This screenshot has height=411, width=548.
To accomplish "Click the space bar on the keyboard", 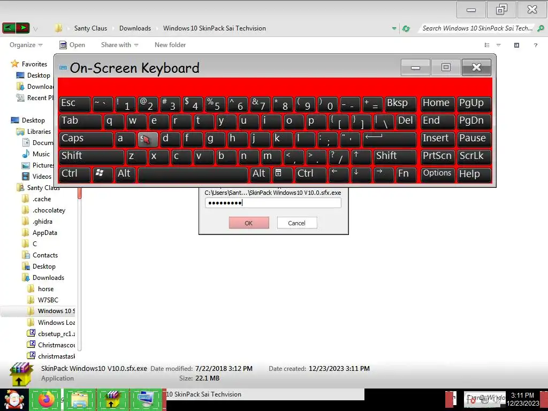I will coord(193,174).
